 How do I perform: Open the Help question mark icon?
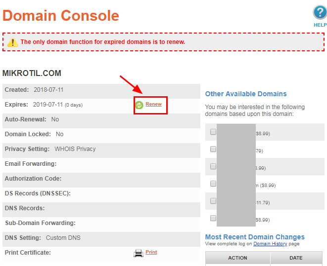320,13
